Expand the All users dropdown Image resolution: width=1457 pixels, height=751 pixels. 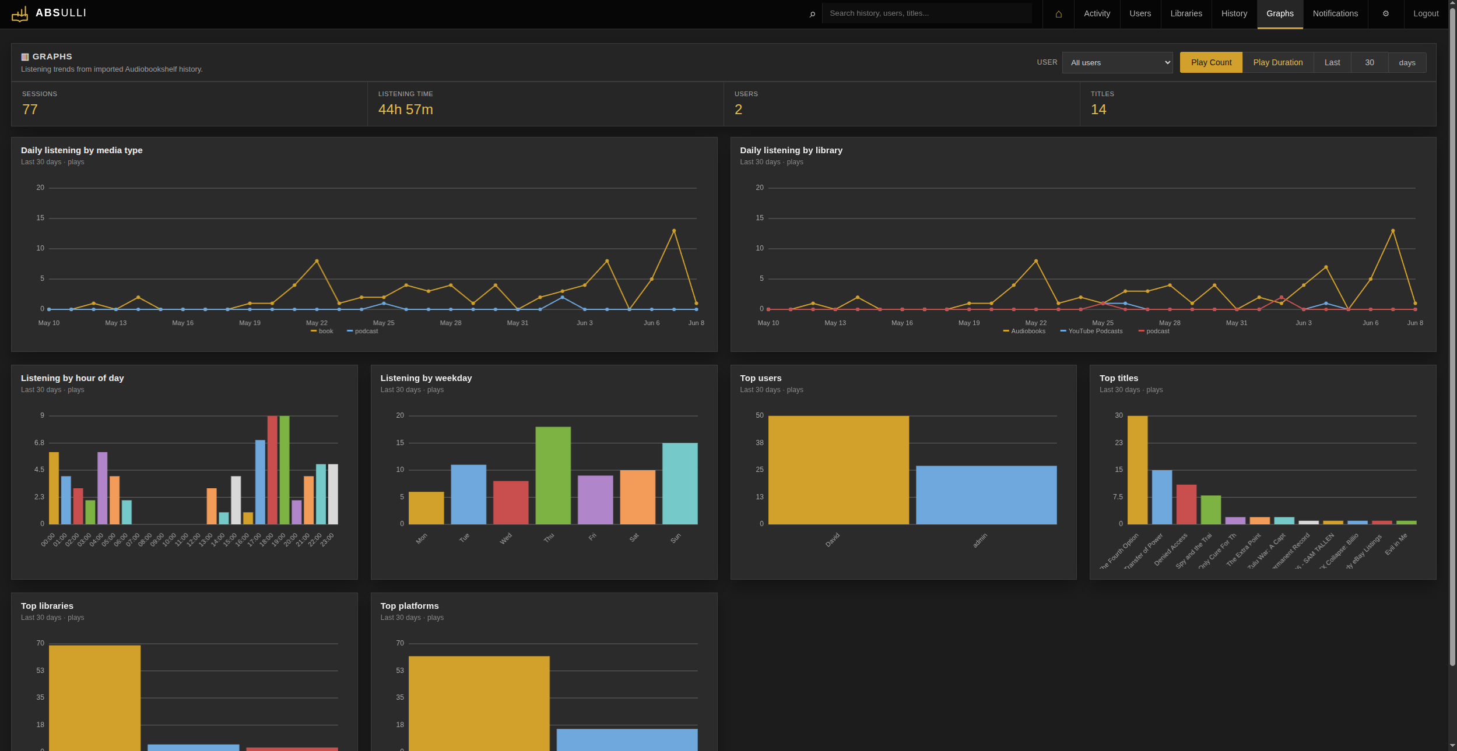[1117, 62]
